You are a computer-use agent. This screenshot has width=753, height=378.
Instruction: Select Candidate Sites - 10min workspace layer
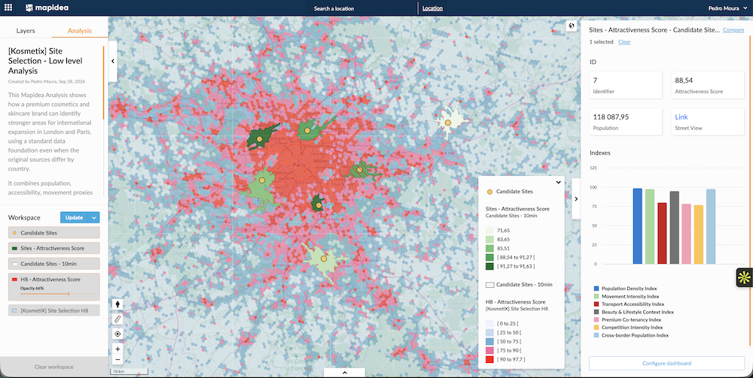[53, 264]
